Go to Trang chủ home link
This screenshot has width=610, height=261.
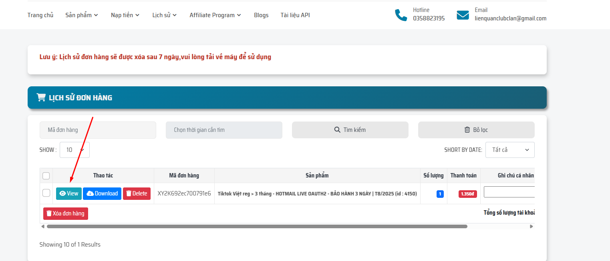(x=40, y=15)
